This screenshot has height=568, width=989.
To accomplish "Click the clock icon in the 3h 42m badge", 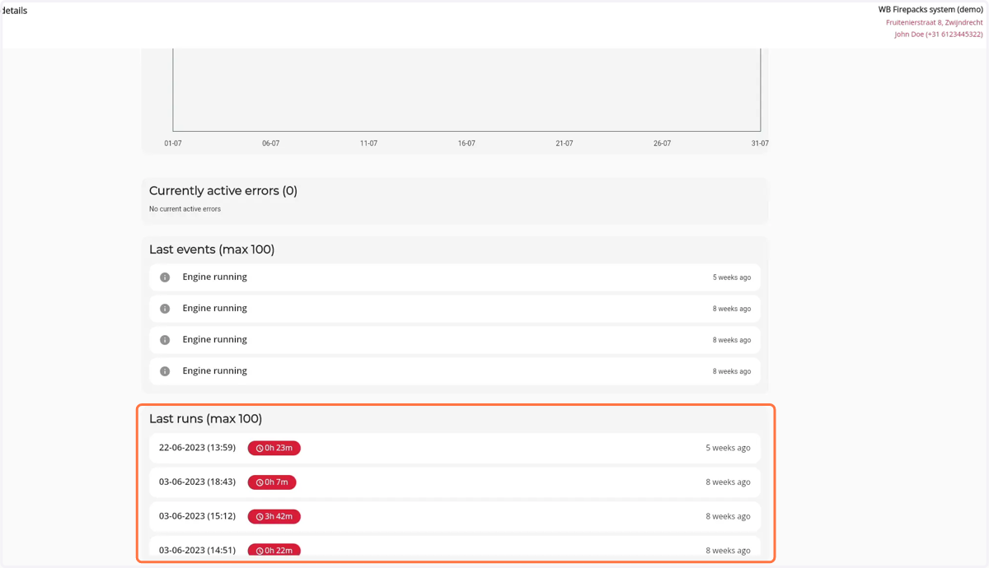I will pos(260,517).
